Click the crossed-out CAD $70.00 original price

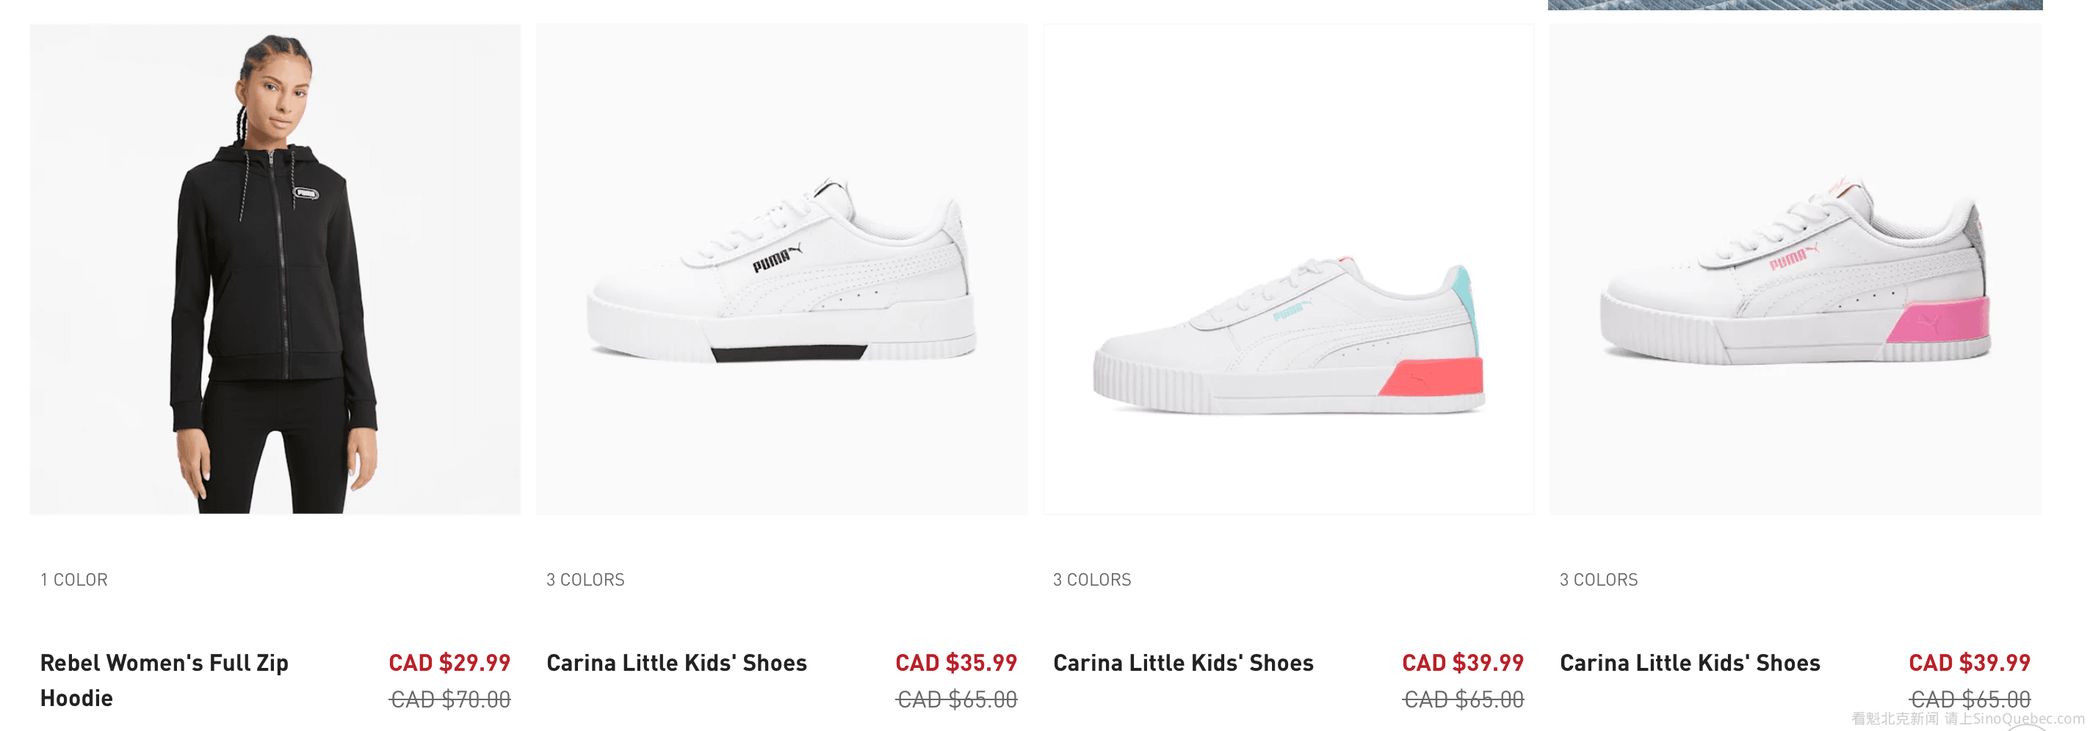[x=450, y=699]
